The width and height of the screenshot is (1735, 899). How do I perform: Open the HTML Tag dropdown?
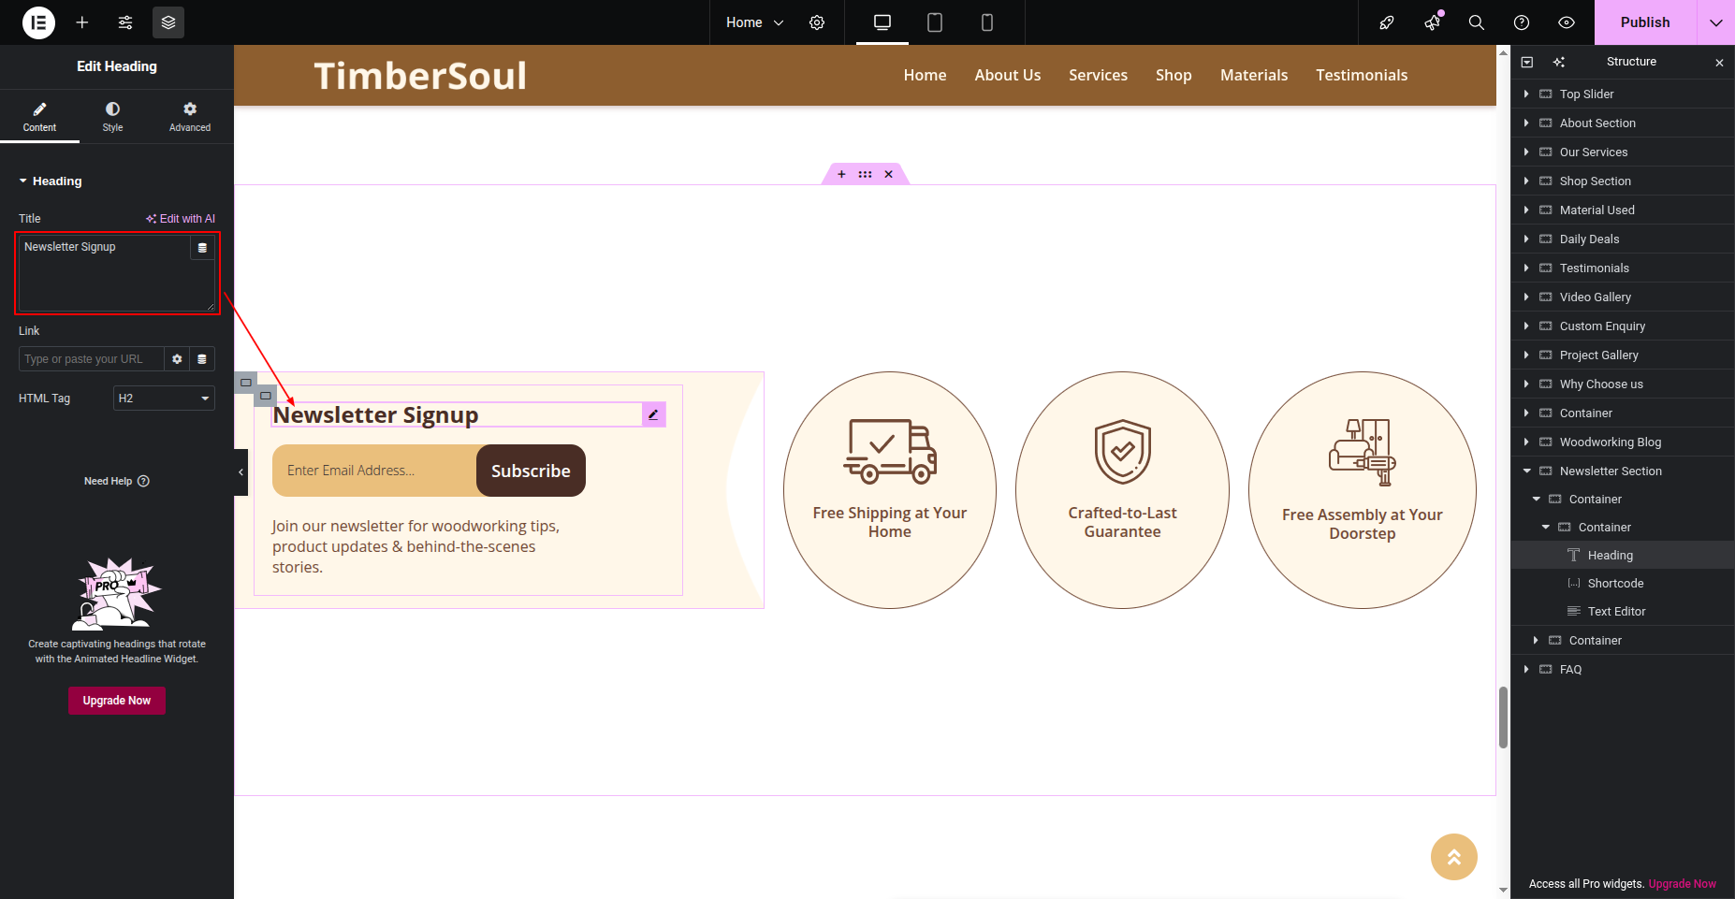click(x=164, y=399)
